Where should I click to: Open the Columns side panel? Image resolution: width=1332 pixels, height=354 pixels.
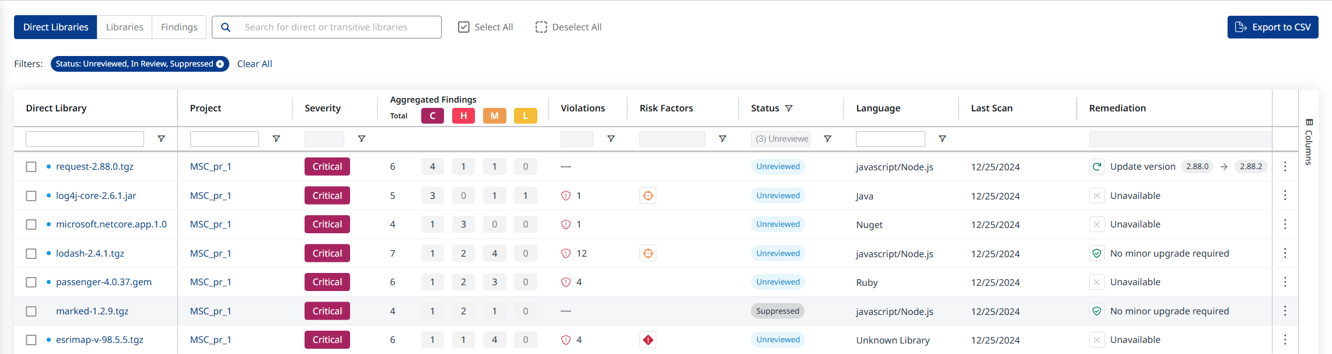point(1309,141)
